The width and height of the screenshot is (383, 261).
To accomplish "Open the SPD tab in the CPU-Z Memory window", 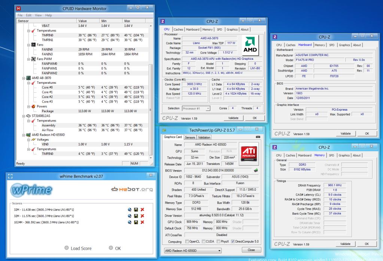I will coord(331,156).
